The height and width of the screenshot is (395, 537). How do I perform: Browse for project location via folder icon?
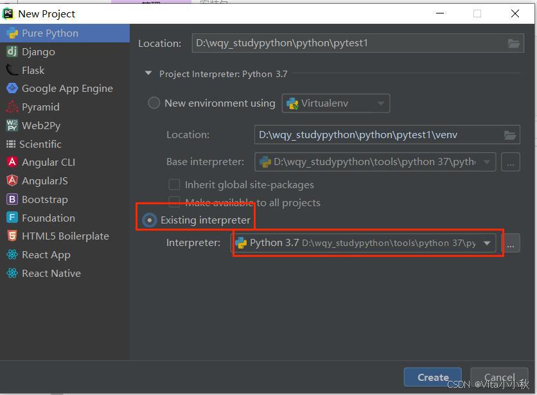click(513, 43)
